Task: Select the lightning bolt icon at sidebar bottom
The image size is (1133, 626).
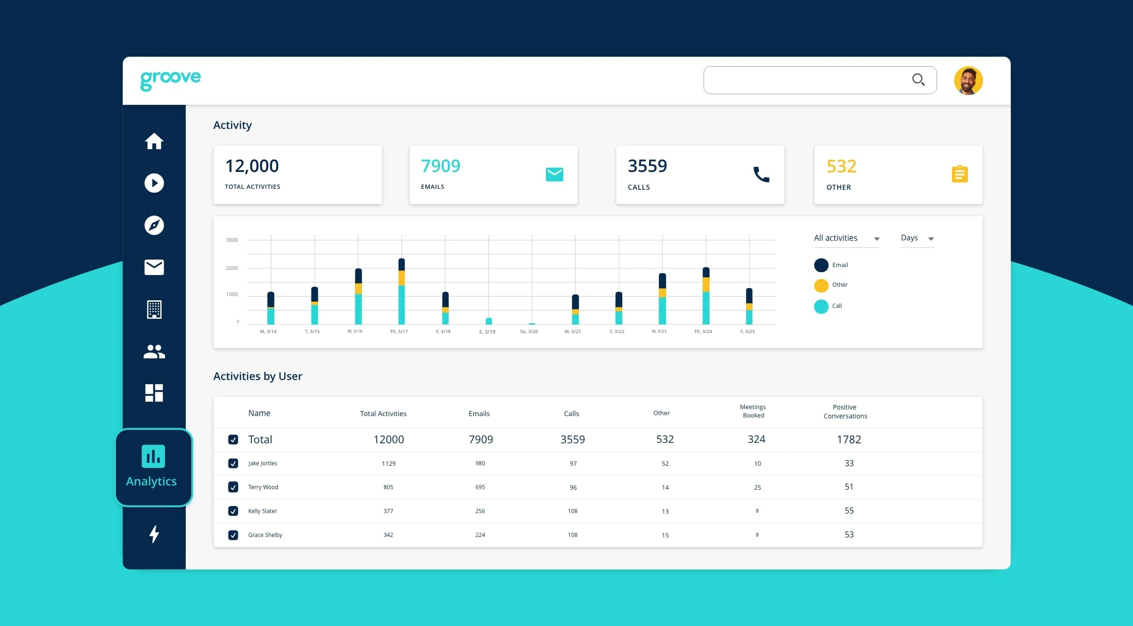Action: [154, 534]
